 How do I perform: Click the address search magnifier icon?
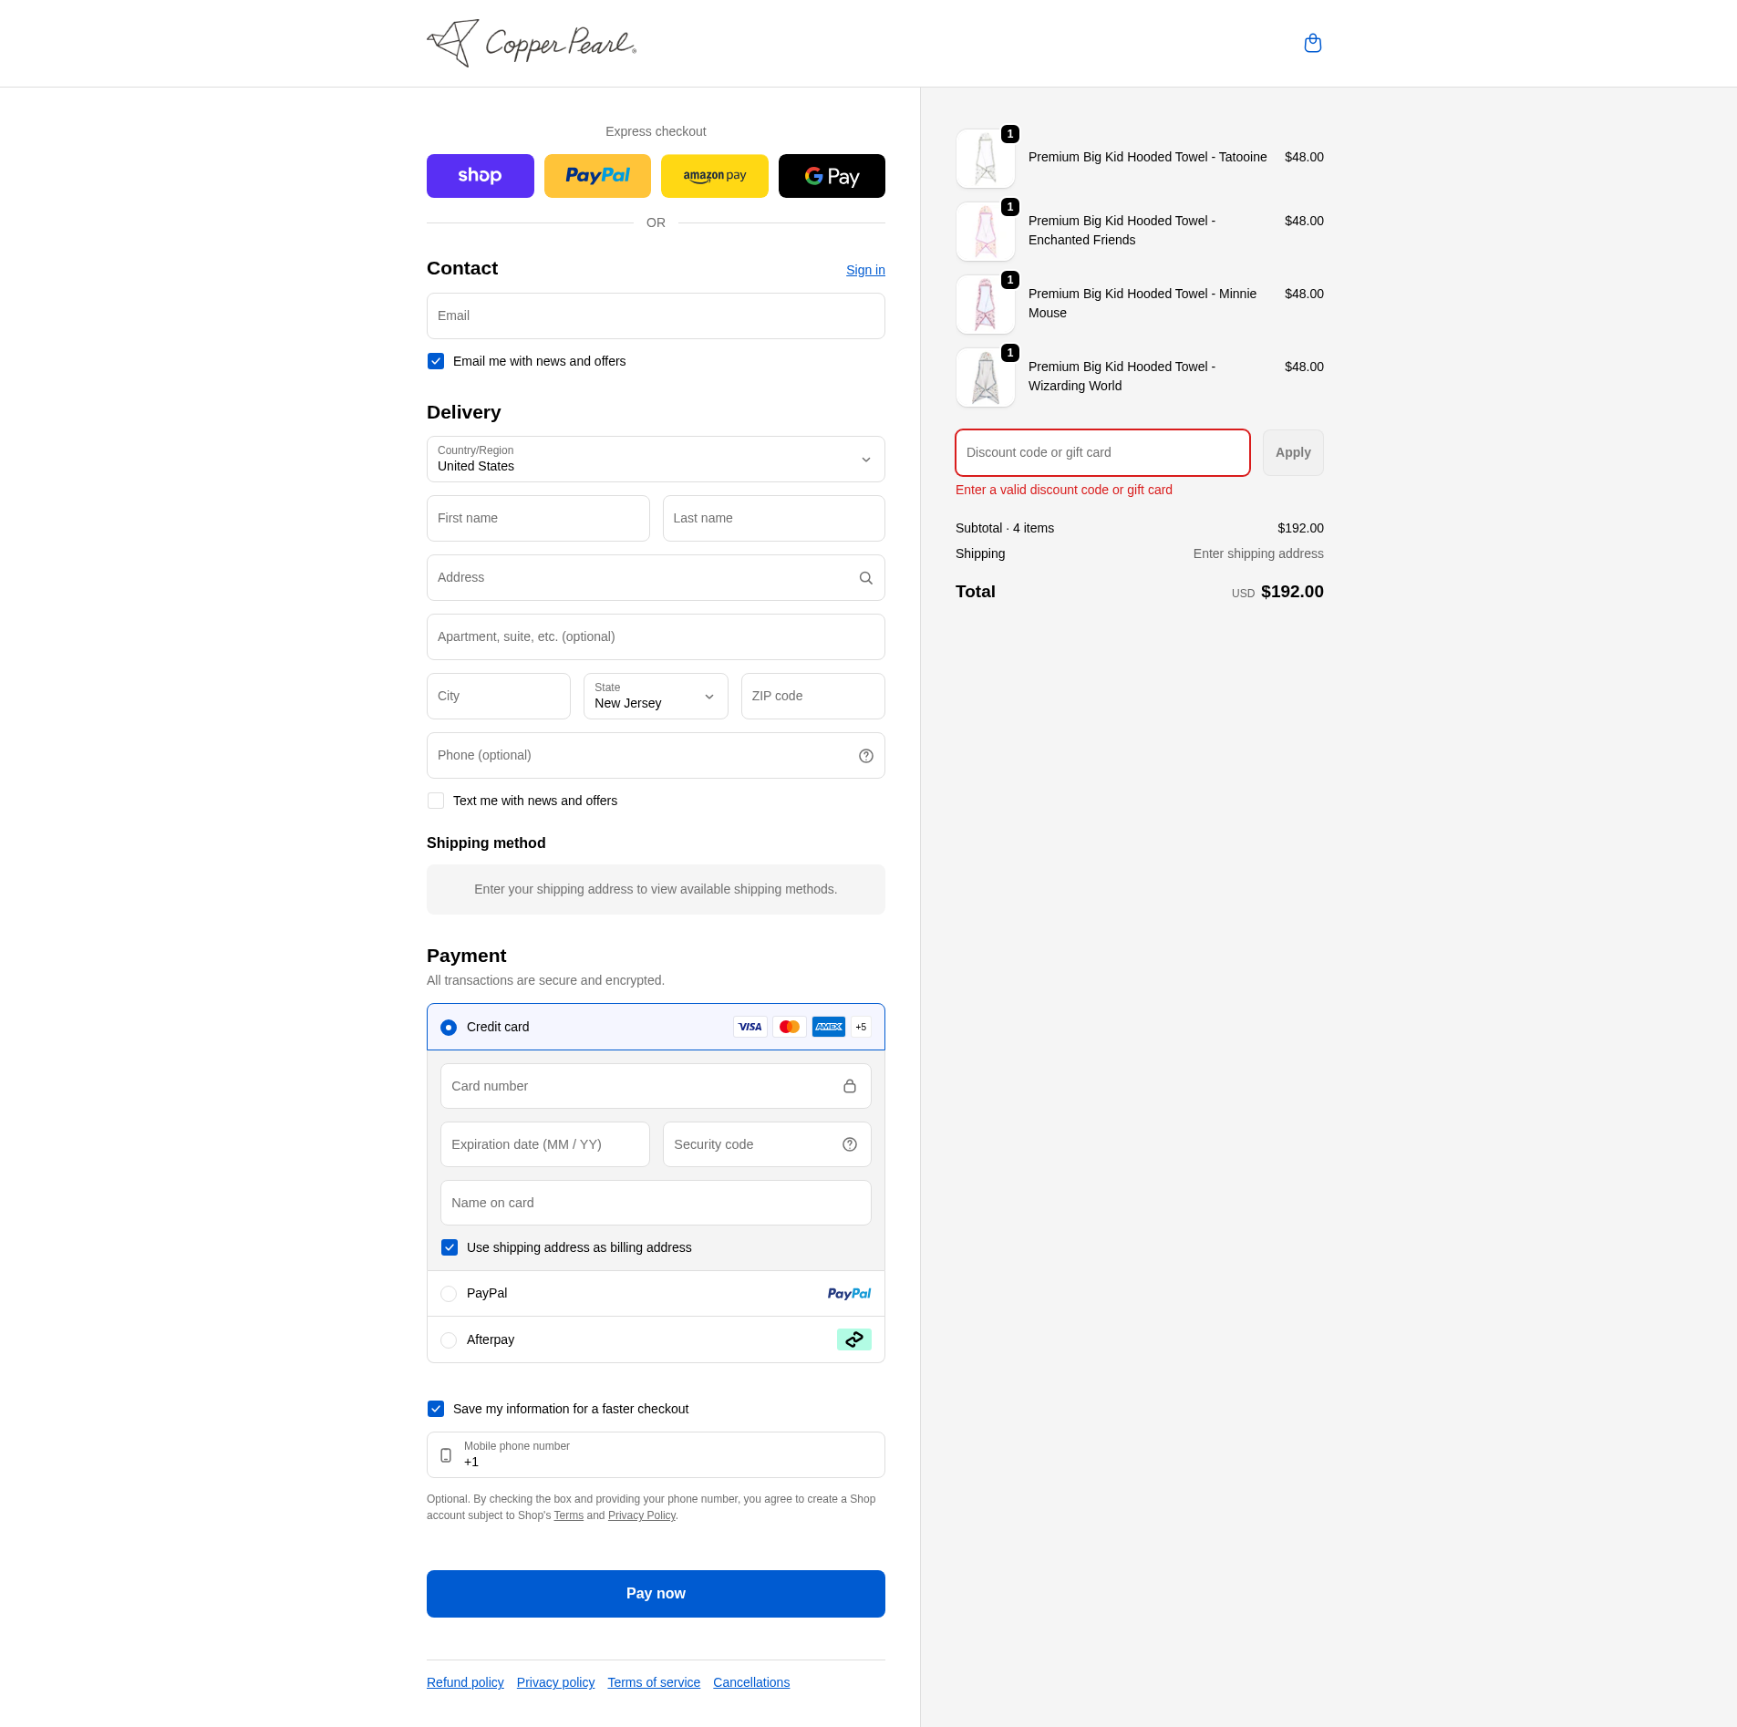[x=865, y=578]
